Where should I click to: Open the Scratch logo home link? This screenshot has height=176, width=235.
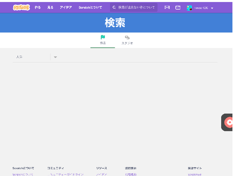(x=22, y=7)
